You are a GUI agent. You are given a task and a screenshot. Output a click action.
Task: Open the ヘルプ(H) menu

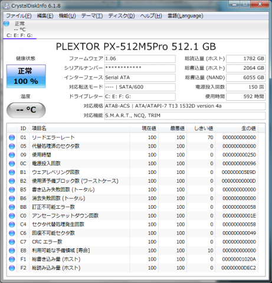(x=151, y=16)
